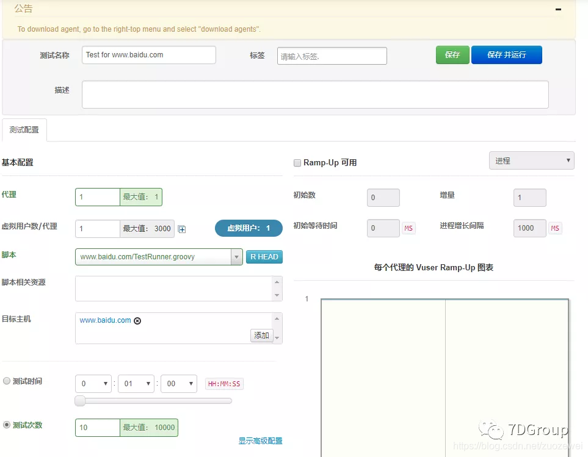Image resolution: width=588 pixels, height=457 pixels.
Task: Open the 显示高级配置 link
Action: (x=260, y=441)
